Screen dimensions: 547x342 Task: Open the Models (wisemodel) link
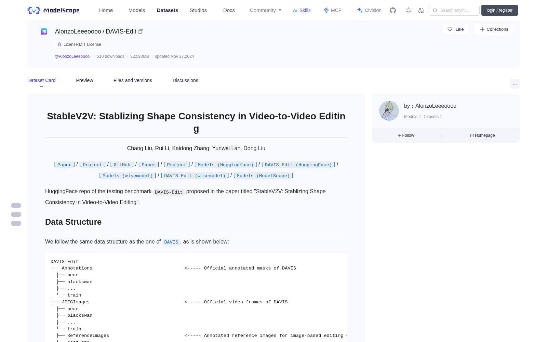[128, 175]
